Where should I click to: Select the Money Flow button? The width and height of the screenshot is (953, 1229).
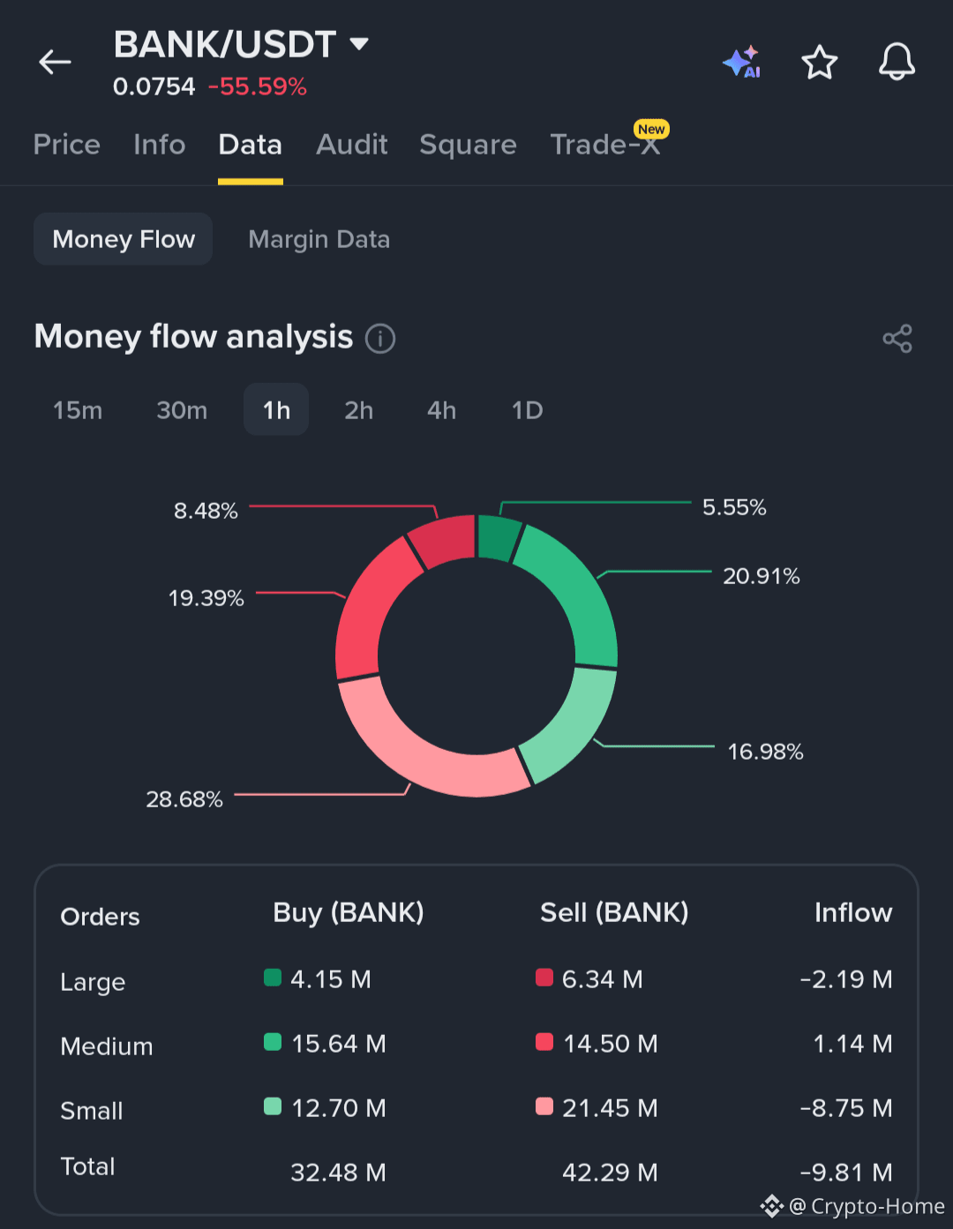(x=124, y=239)
